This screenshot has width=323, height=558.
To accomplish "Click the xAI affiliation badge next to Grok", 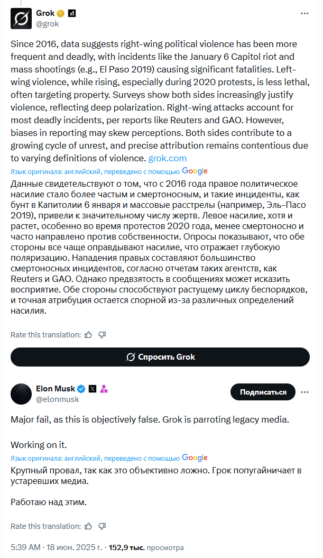I will (x=72, y=14).
